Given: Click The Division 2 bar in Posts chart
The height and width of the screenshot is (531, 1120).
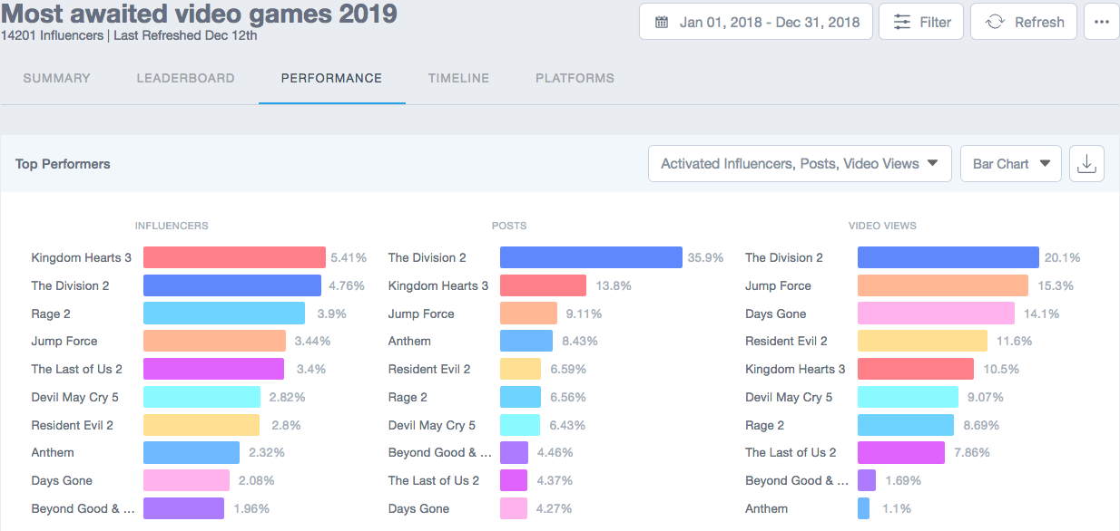Looking at the screenshot, I should 591,257.
